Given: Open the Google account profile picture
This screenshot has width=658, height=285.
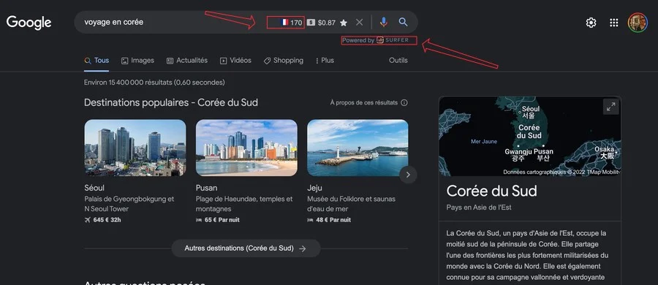Looking at the screenshot, I should (x=638, y=23).
